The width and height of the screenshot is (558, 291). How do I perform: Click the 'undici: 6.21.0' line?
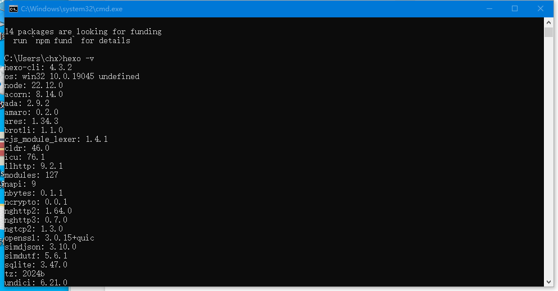tap(36, 283)
